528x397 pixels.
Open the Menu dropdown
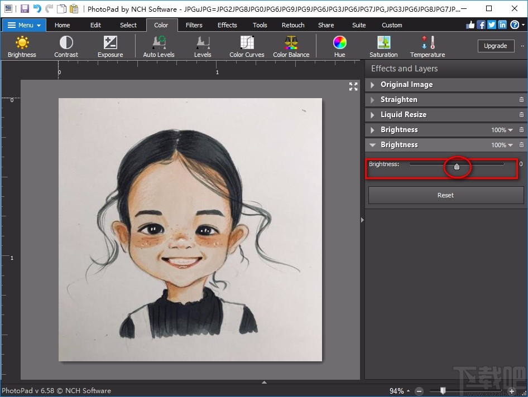coord(23,25)
